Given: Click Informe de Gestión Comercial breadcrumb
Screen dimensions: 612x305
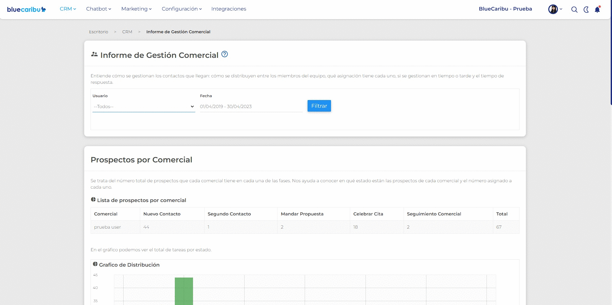Looking at the screenshot, I should [178, 32].
